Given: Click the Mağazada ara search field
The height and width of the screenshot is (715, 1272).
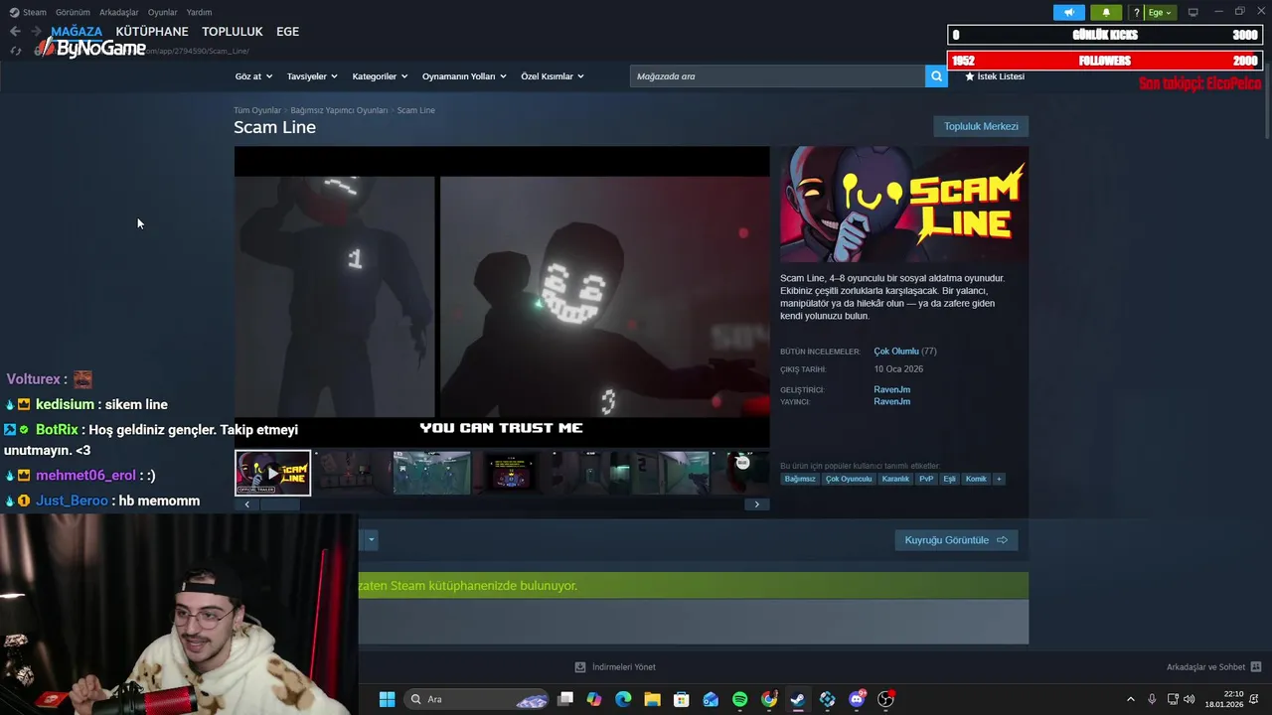Looking at the screenshot, I should [x=777, y=76].
